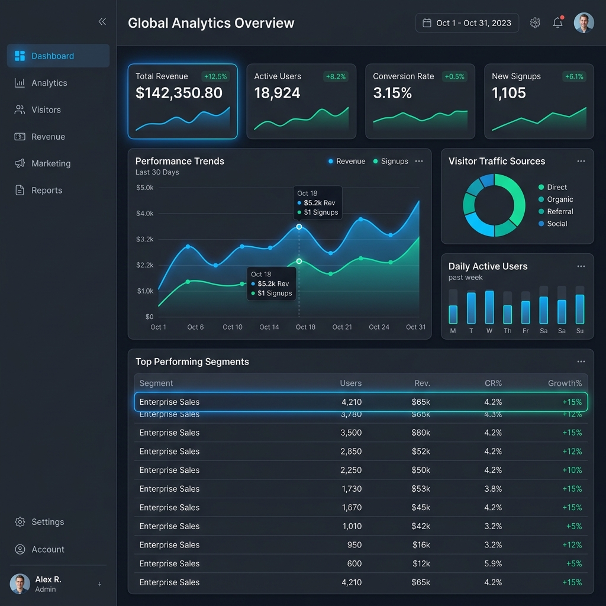Click Alex R. sidebar avatar

point(20,584)
